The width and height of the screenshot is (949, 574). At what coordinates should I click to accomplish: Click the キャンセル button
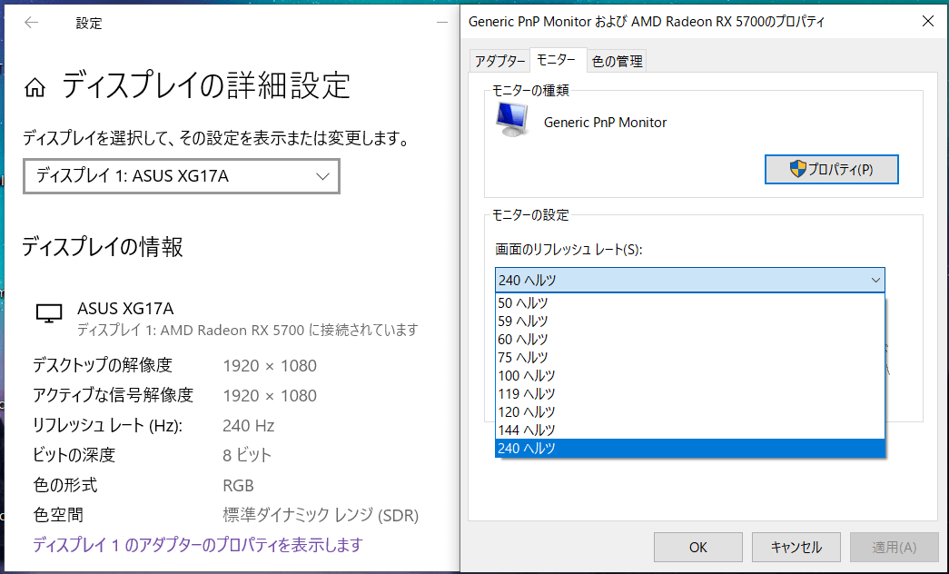[796, 547]
